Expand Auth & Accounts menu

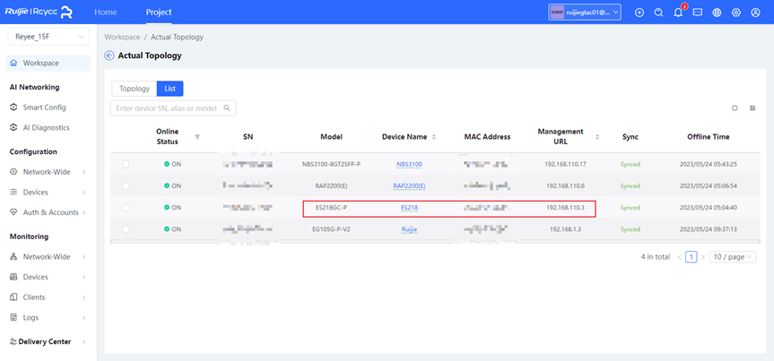coord(84,212)
